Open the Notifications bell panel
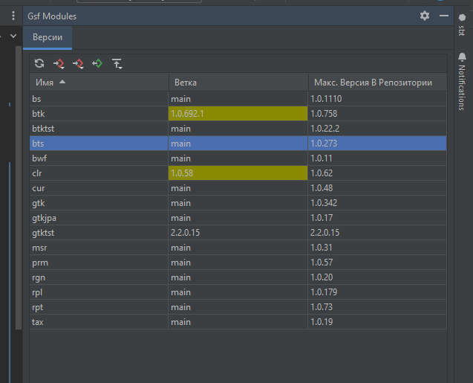Image resolution: width=473 pixels, height=383 pixels. (x=461, y=77)
